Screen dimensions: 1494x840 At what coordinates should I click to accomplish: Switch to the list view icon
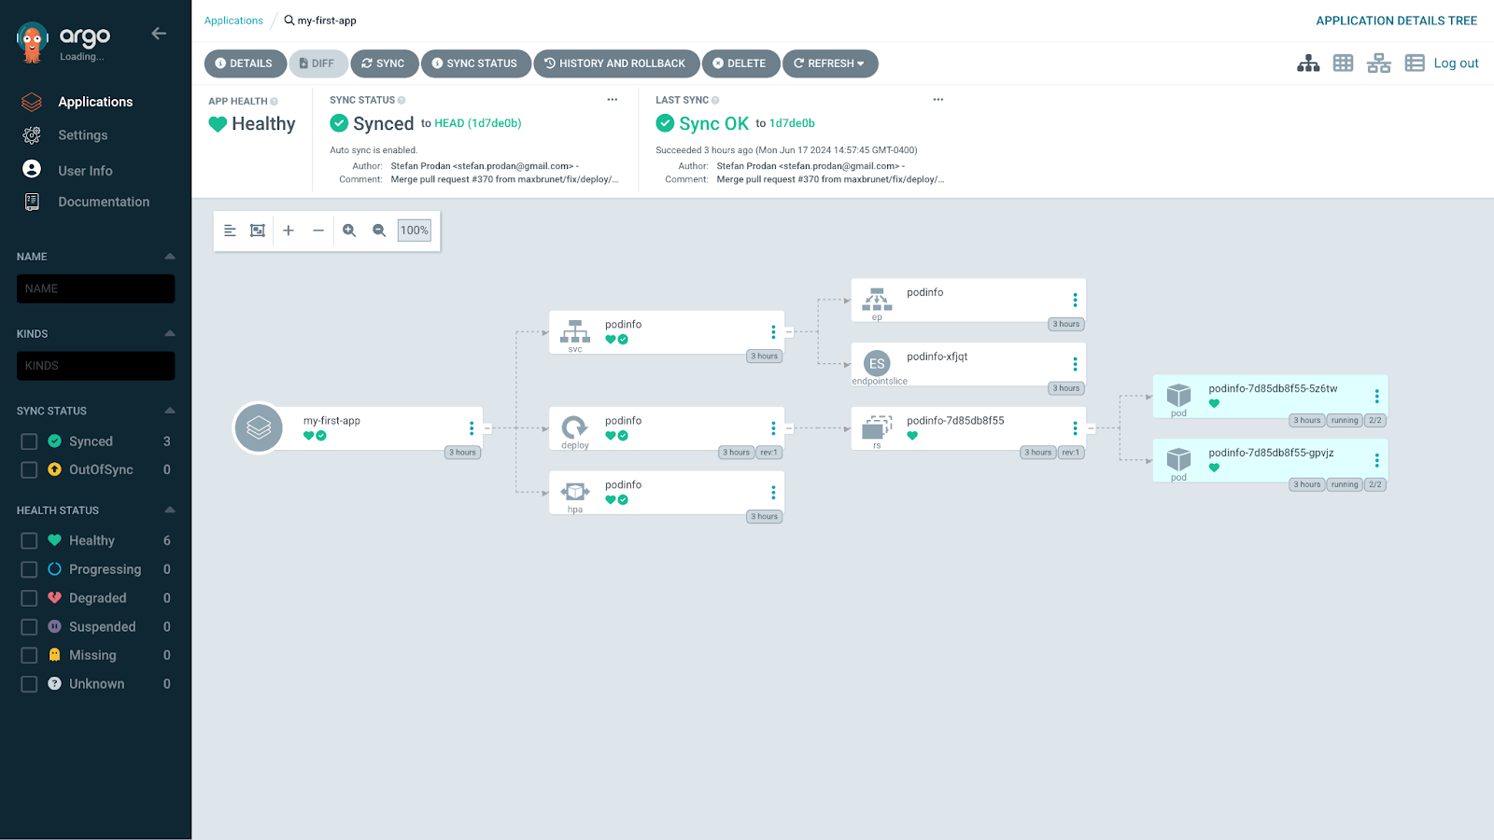(1415, 63)
